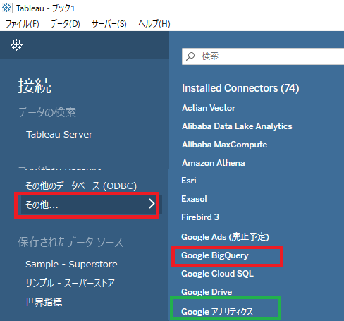Viewport: 344px width, 321px height.
Task: Choose the Amazon Athena connector
Action: pyautogui.click(x=214, y=163)
